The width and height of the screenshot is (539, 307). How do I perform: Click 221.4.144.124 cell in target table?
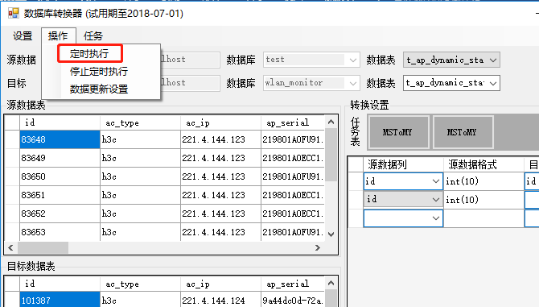coord(220,301)
